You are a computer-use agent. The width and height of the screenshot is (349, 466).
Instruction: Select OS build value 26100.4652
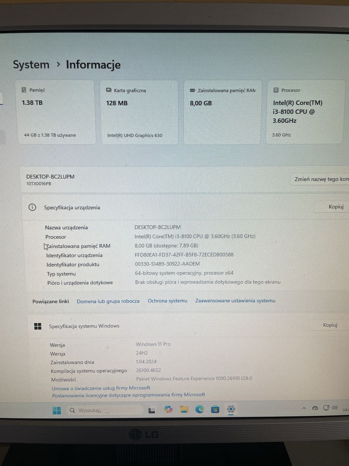[x=148, y=370]
